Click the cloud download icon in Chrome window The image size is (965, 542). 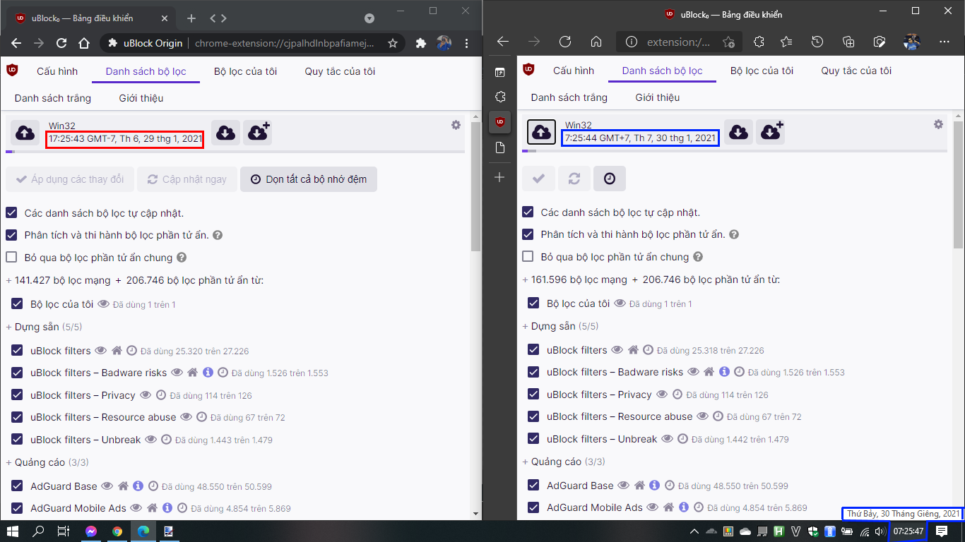(x=225, y=133)
